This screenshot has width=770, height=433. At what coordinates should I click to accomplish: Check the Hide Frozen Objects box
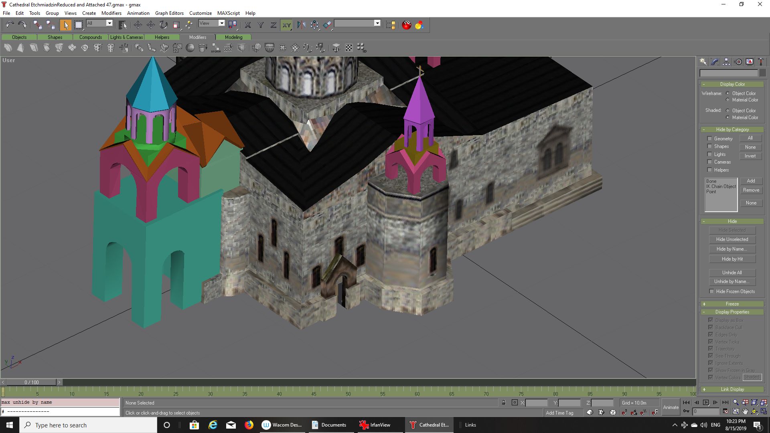711,291
